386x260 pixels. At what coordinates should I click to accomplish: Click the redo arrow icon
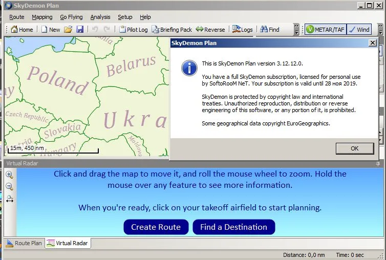106,30
